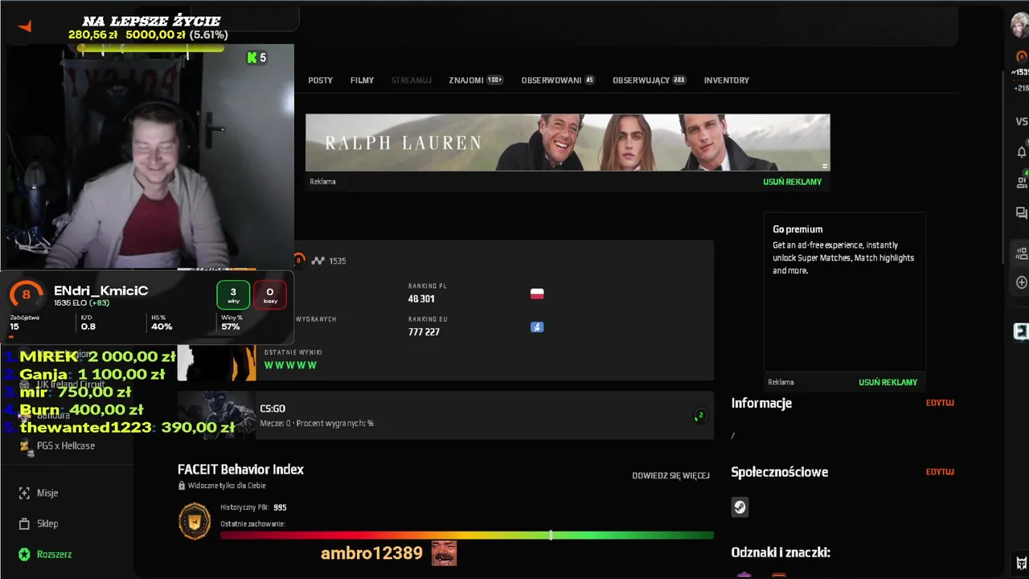Screen dimensions: 1029x579
Task: Click the FACEIT orange arrow logo
Action: point(25,27)
